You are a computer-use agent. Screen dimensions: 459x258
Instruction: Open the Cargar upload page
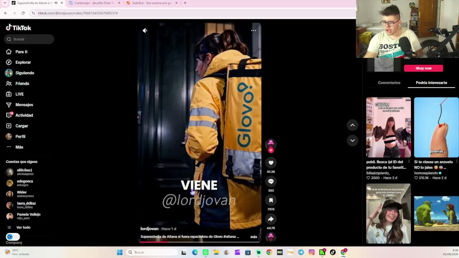[x=17, y=126]
